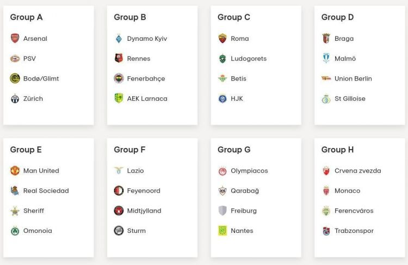Image resolution: width=408 pixels, height=265 pixels.
Task: Click the Arsenal club crest icon
Action: [15, 39]
